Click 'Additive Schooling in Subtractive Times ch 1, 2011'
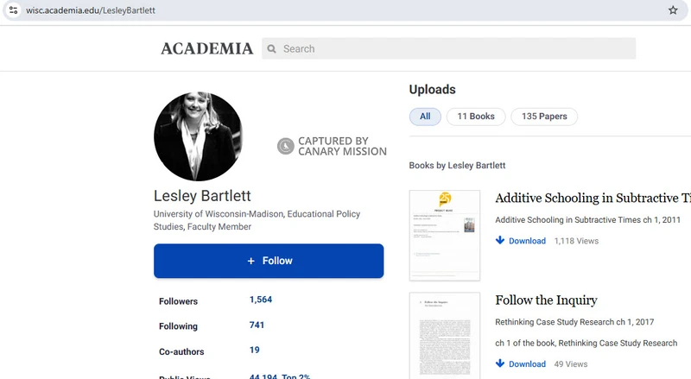The height and width of the screenshot is (379, 691). click(x=587, y=220)
